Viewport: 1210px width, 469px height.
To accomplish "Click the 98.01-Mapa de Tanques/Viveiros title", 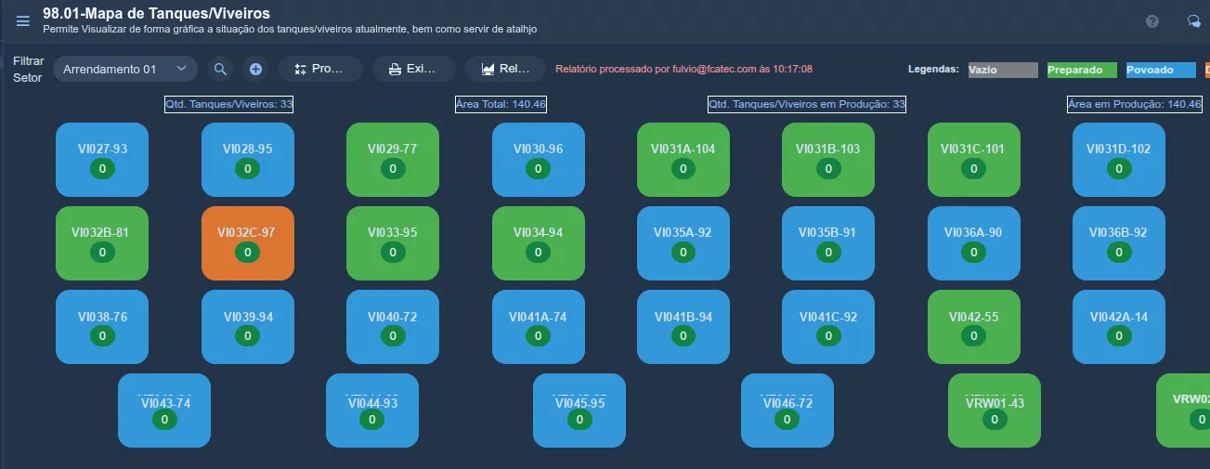I will click(156, 14).
